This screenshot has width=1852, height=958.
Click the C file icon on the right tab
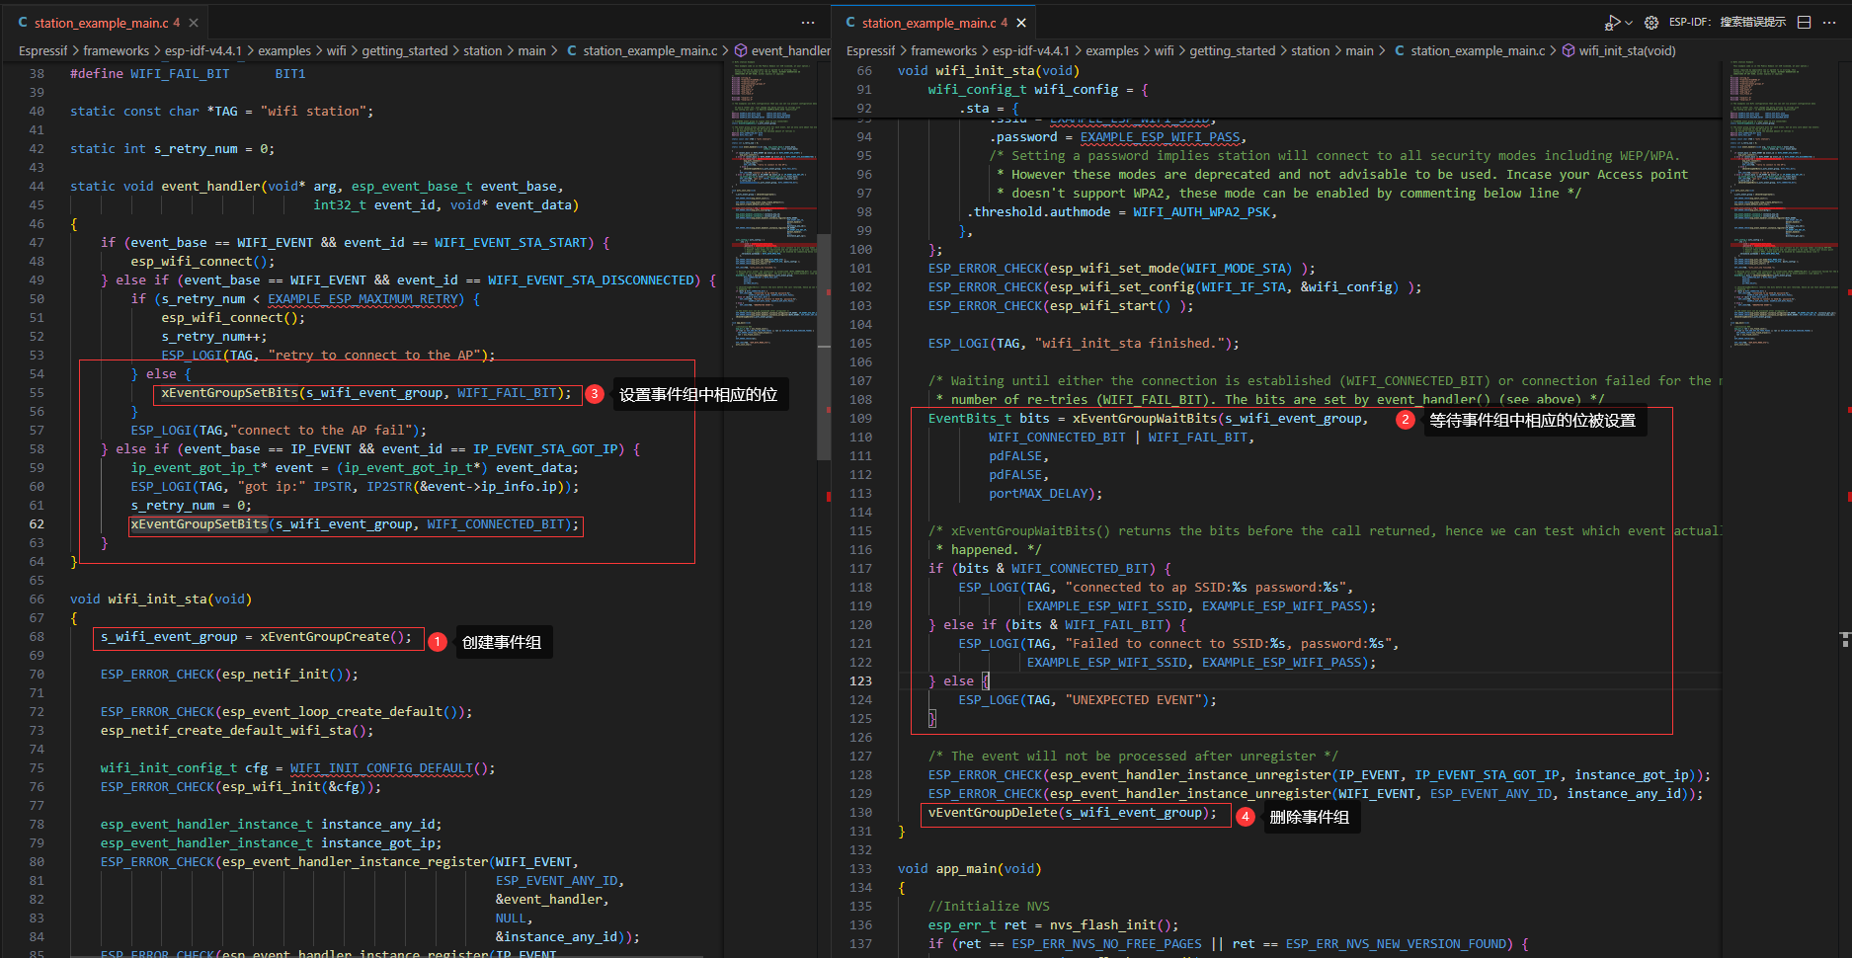pyautogui.click(x=850, y=23)
